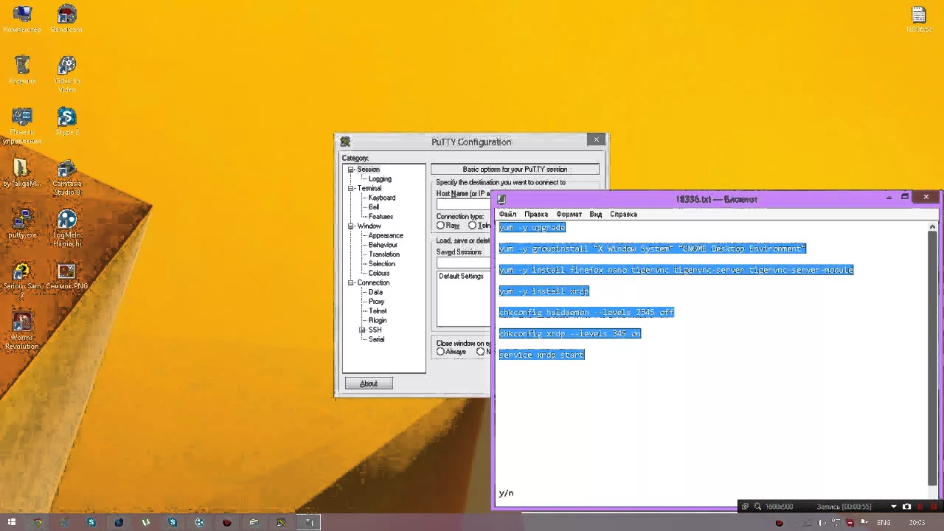Viewport: 944px width, 531px height.
Task: Open the Файл menu in Notepad
Action: [x=507, y=215]
